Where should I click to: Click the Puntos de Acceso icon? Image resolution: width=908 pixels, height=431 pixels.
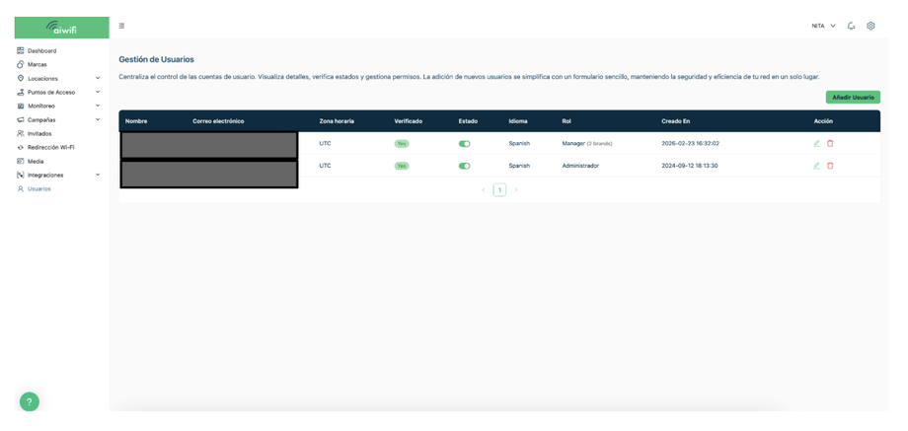click(21, 92)
